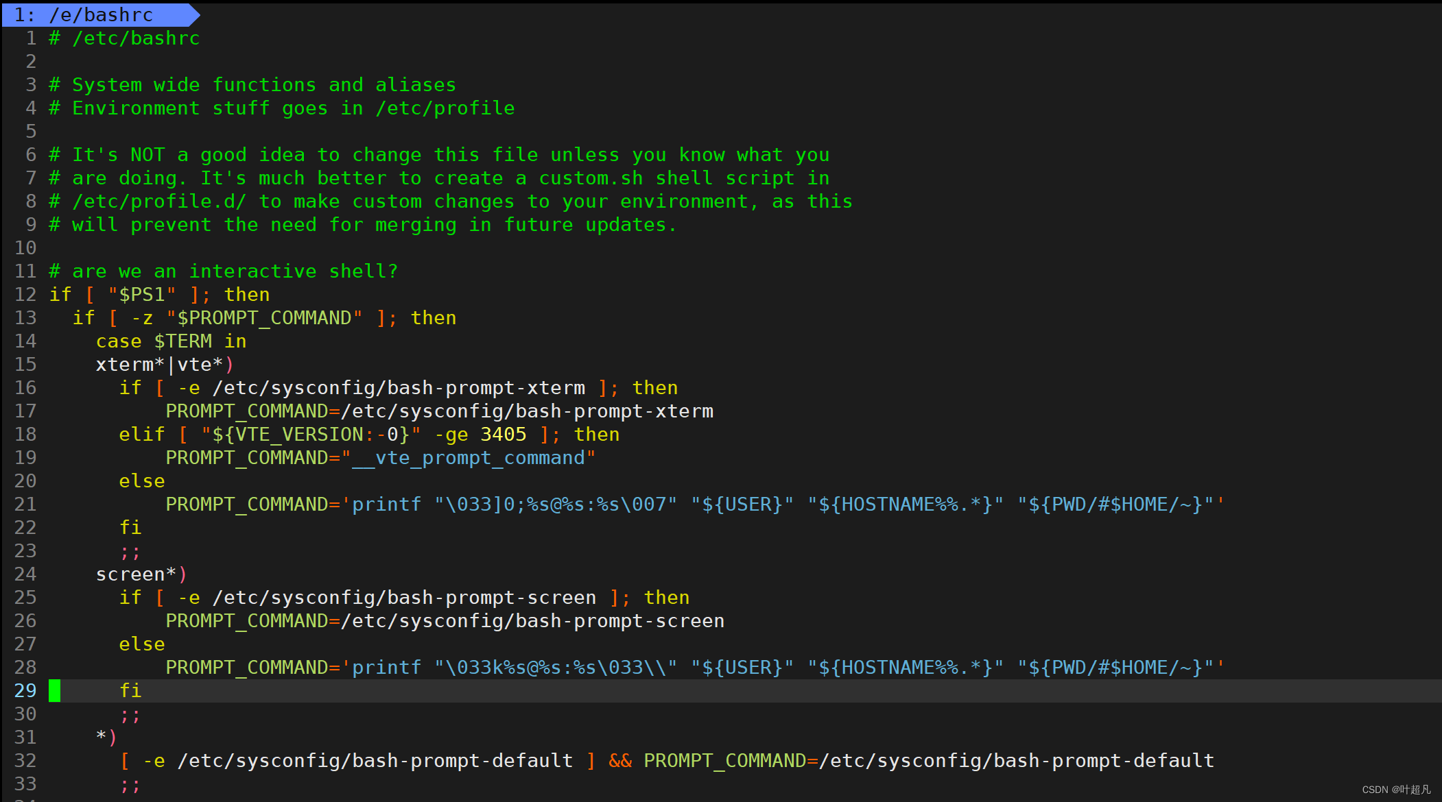Click 'will prevent the need for merging' comment

click(363, 225)
